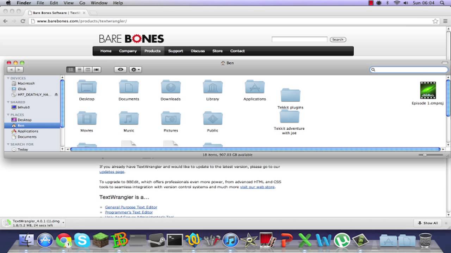Open the Public folder

tap(212, 122)
